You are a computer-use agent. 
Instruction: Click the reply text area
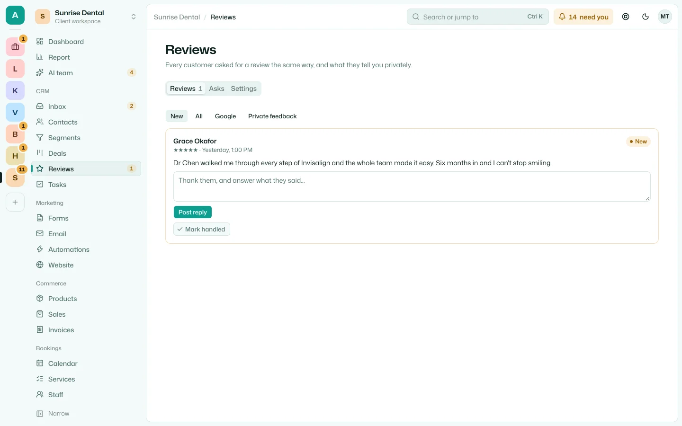pos(412,186)
